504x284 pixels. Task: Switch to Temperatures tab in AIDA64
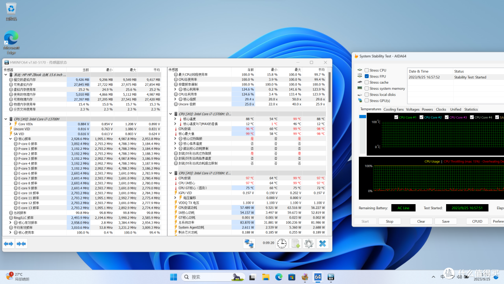(371, 109)
